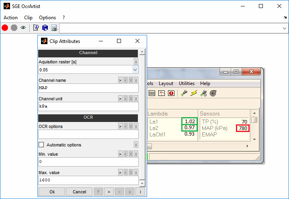Show info for Channel unit

tap(136, 99)
